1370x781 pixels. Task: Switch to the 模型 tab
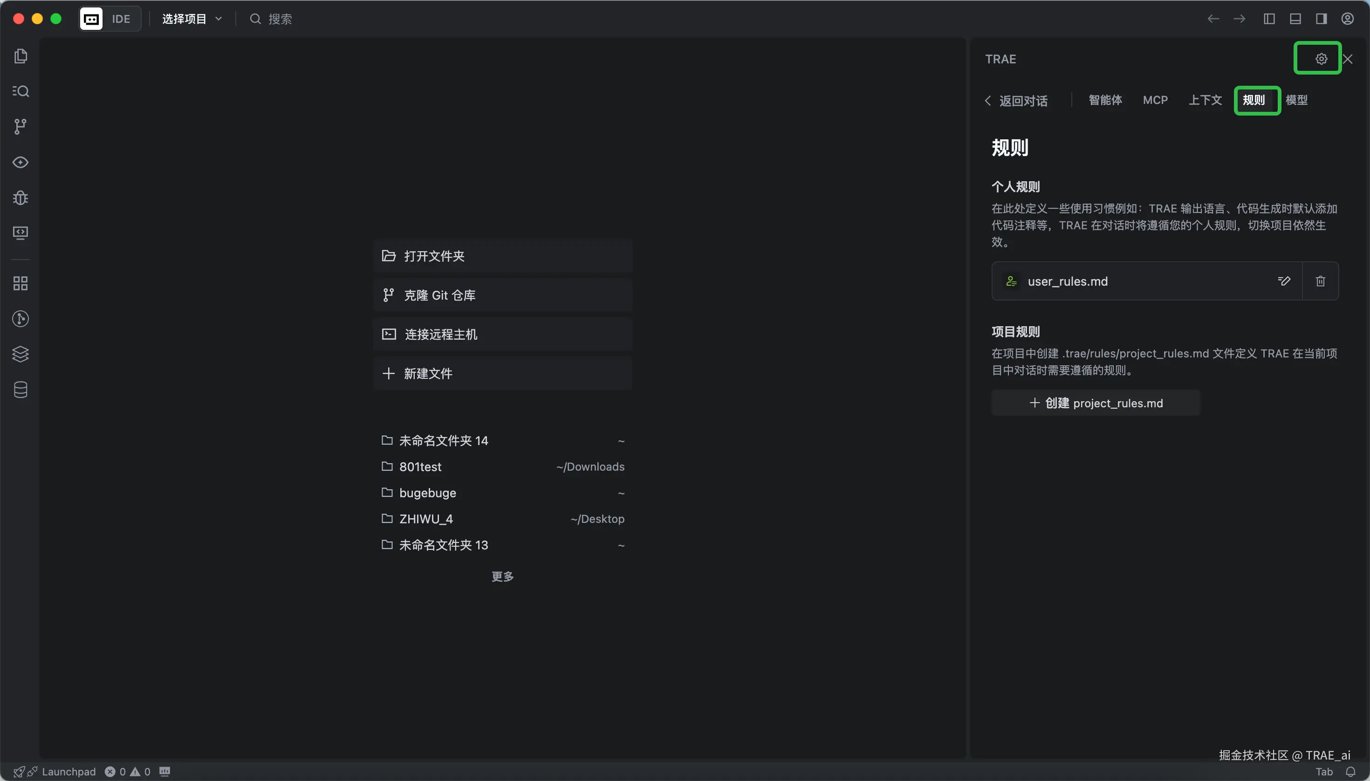1296,100
